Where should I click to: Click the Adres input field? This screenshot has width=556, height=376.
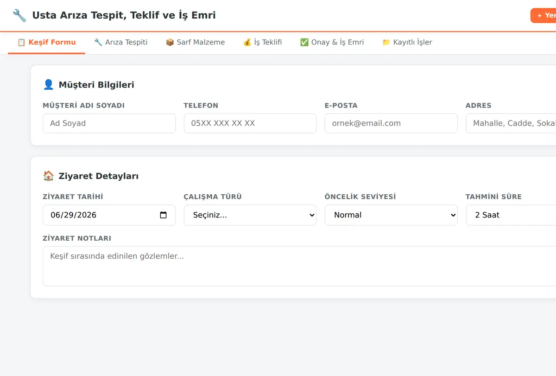[x=511, y=123]
